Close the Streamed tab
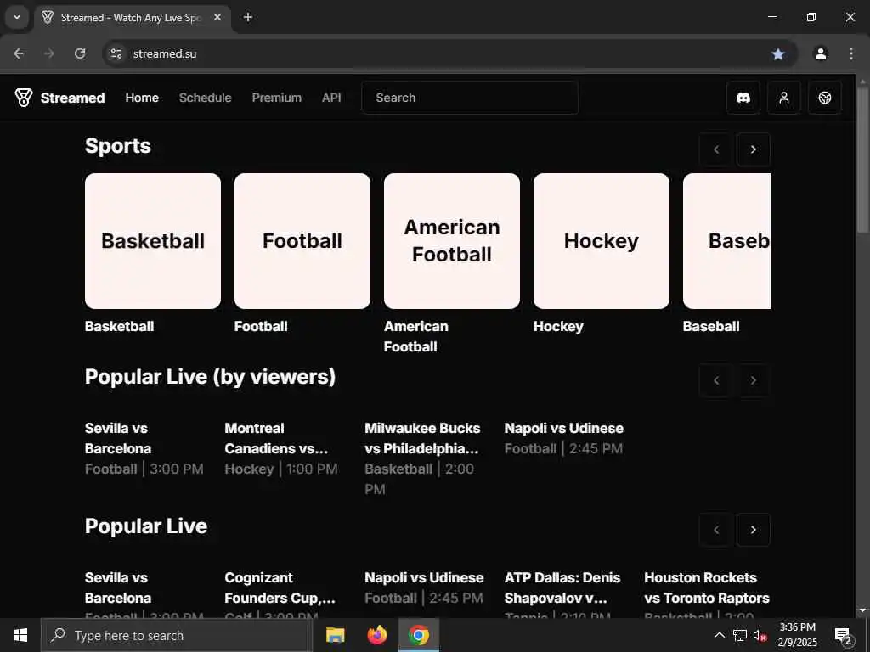This screenshot has width=870, height=652. (x=217, y=17)
